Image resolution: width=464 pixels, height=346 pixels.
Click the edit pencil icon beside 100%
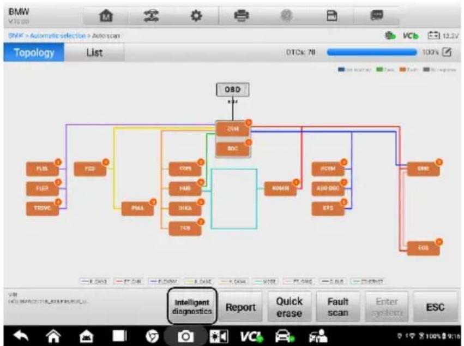tap(447, 52)
